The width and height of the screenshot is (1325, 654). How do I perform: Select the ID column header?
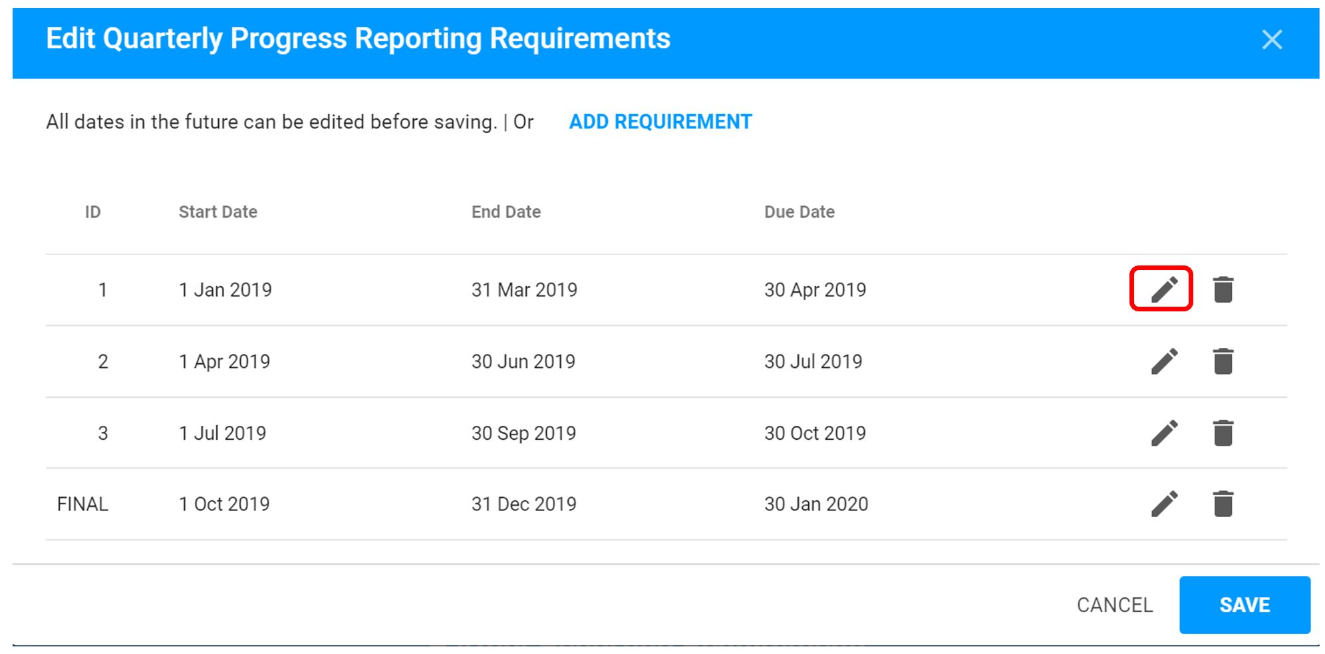92,212
